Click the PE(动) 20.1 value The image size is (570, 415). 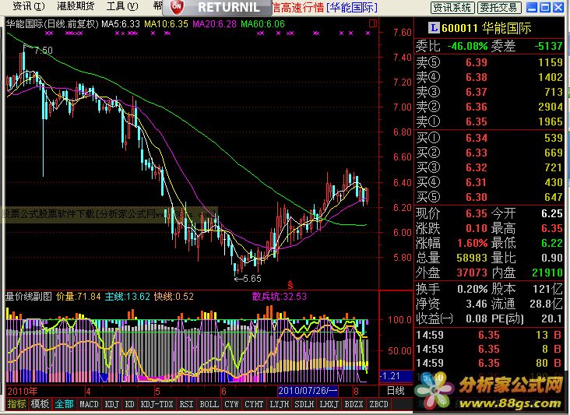(x=551, y=318)
